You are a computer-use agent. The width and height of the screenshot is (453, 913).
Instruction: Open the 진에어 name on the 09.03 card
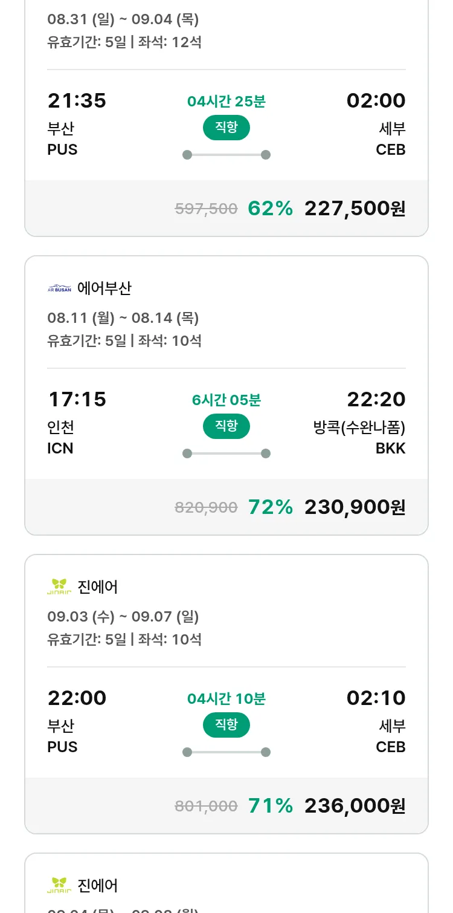pos(98,586)
